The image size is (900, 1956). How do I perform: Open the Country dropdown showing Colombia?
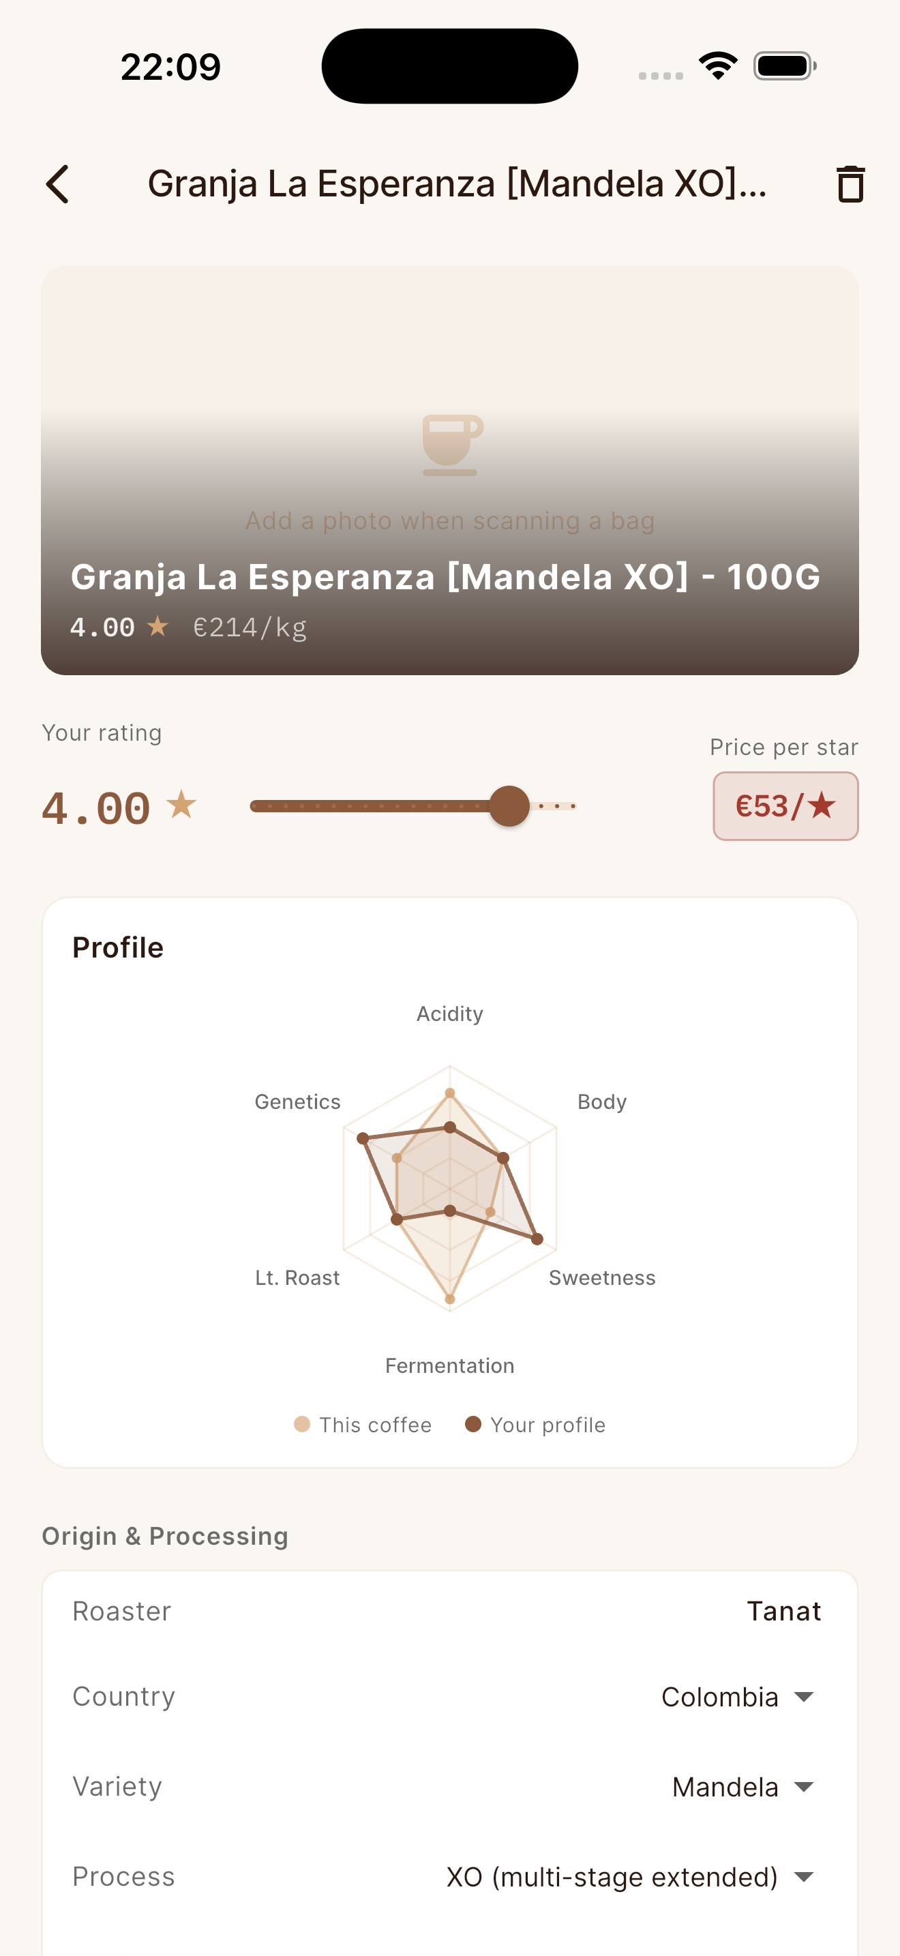coord(738,1697)
